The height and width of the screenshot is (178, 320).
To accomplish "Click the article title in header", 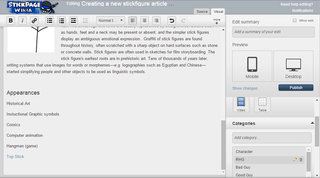I will pyautogui.click(x=128, y=4).
